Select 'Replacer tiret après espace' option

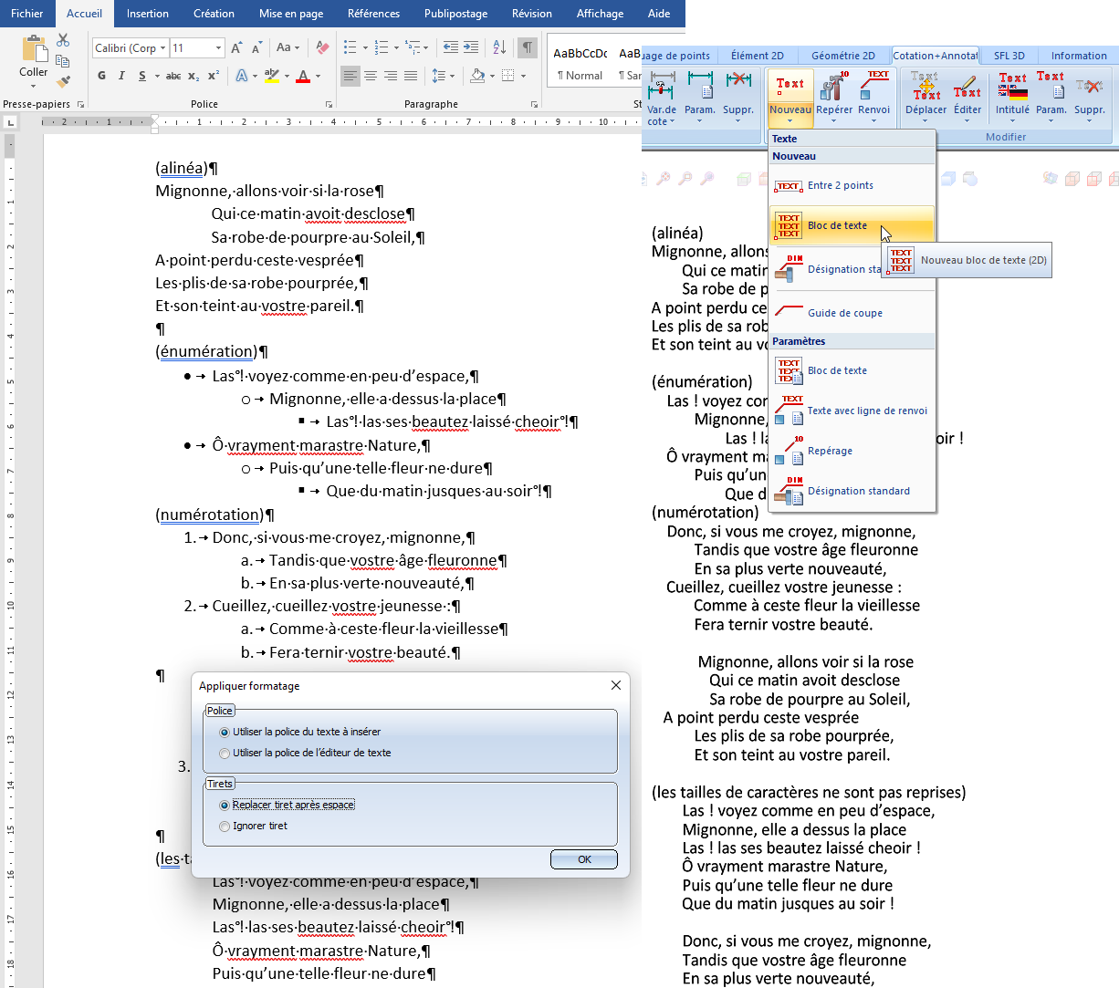pyautogui.click(x=287, y=805)
